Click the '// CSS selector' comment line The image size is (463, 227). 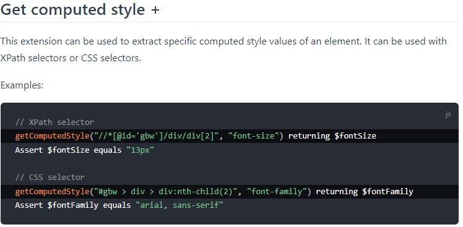[x=50, y=177]
